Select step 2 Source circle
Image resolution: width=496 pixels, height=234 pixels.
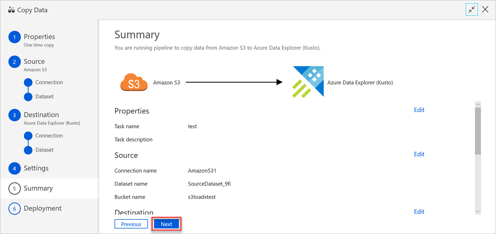14,62
